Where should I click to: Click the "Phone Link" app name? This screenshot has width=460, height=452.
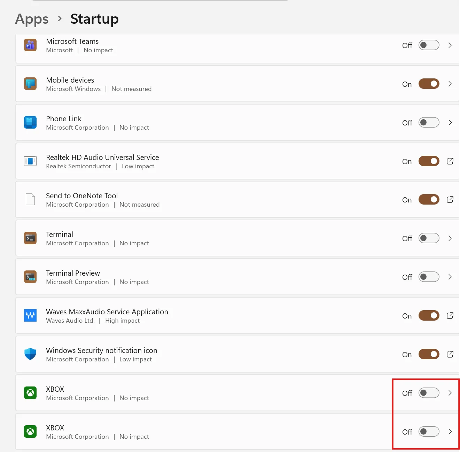64,119
